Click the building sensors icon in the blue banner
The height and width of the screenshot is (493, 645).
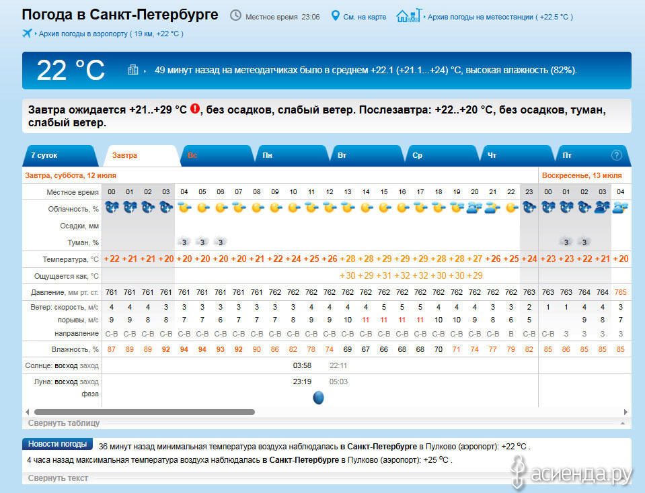pos(133,70)
